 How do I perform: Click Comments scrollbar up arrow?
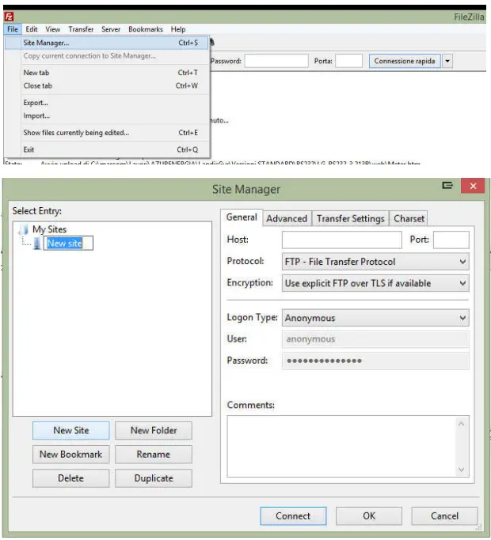point(462,424)
